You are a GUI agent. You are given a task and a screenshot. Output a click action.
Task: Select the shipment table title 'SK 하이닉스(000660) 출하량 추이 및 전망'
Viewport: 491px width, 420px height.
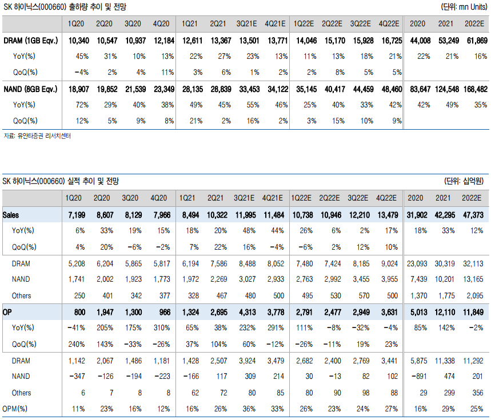[65, 7]
